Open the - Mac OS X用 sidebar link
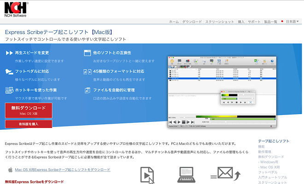The width and height of the screenshot is (304, 184). point(269,167)
